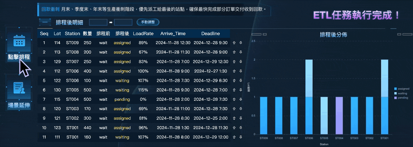Click the LoadRate column header
The image size is (413, 147).
[x=143, y=34]
